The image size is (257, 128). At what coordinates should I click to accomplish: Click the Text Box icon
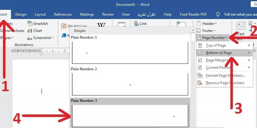tap(241, 26)
